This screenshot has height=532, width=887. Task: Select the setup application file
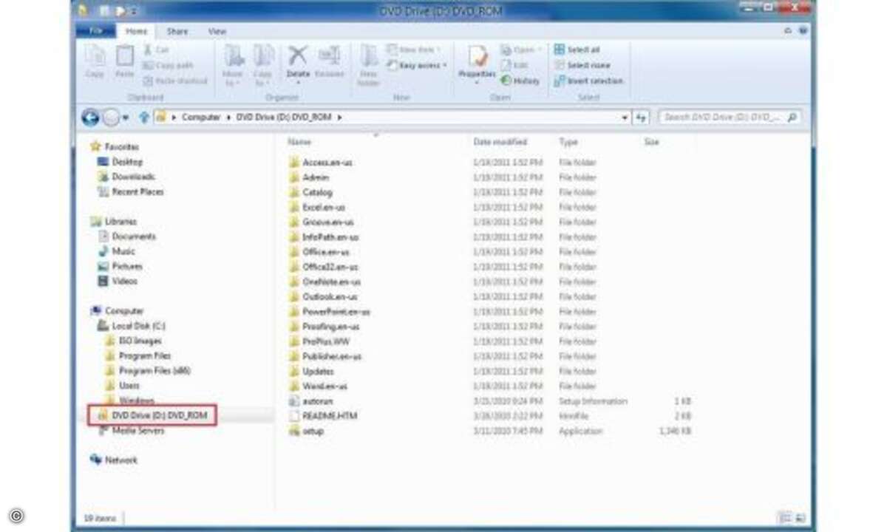305,431
